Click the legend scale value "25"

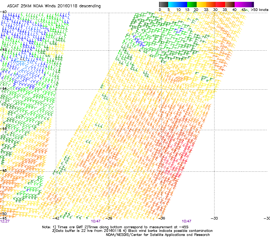206,10
